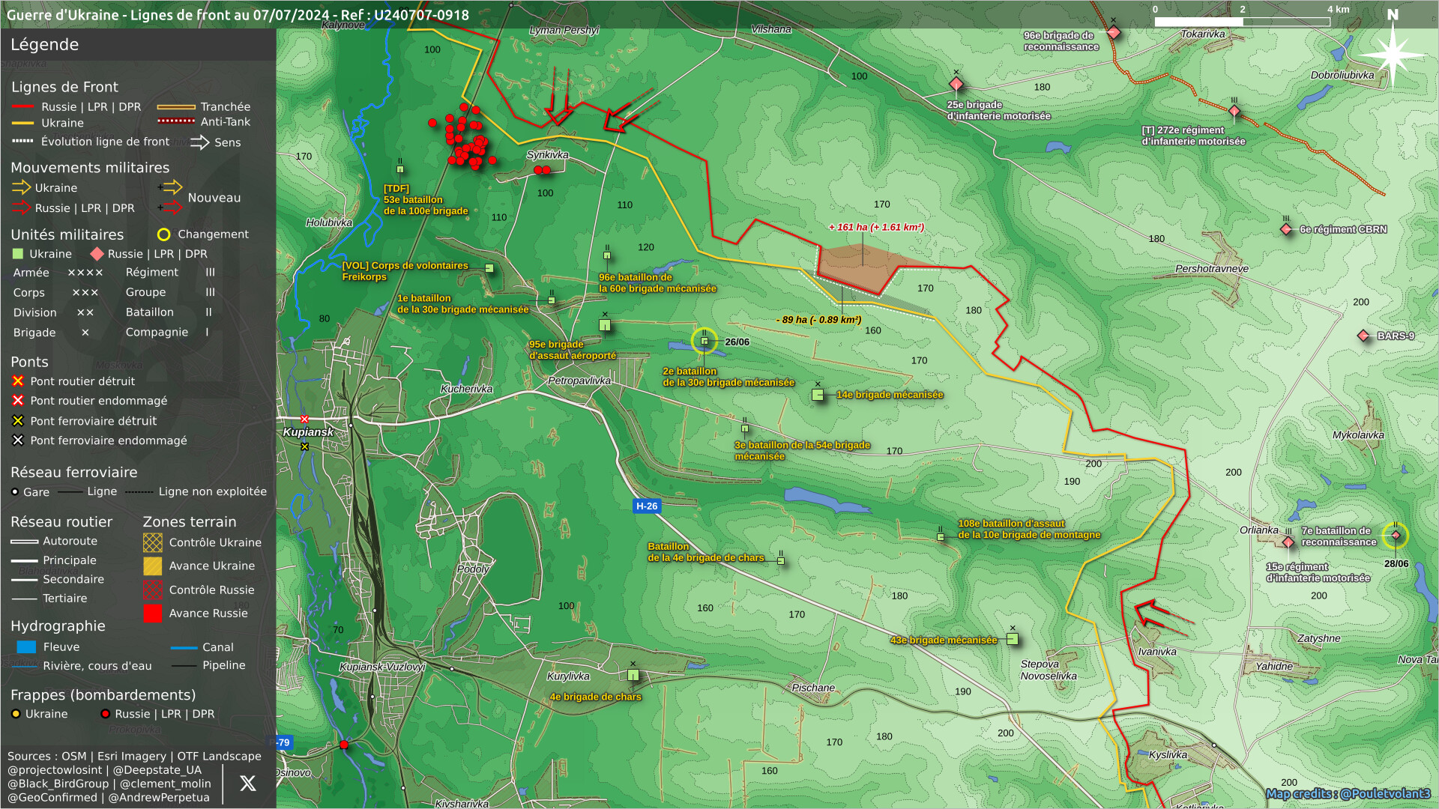Viewport: 1439px width, 809px height.
Task: Click the Fleuve blue swatch in legend
Action: tap(26, 646)
